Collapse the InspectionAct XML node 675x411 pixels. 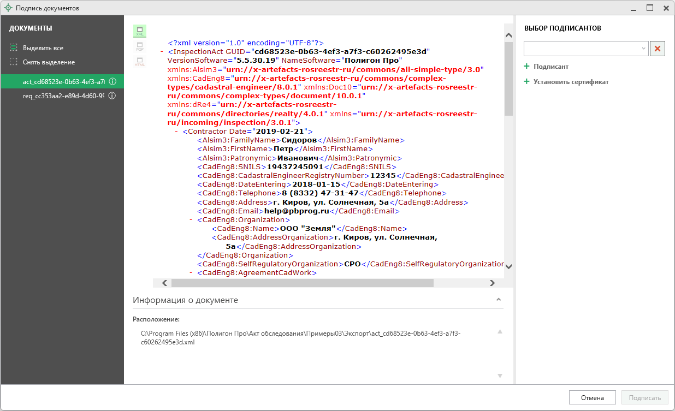point(162,51)
